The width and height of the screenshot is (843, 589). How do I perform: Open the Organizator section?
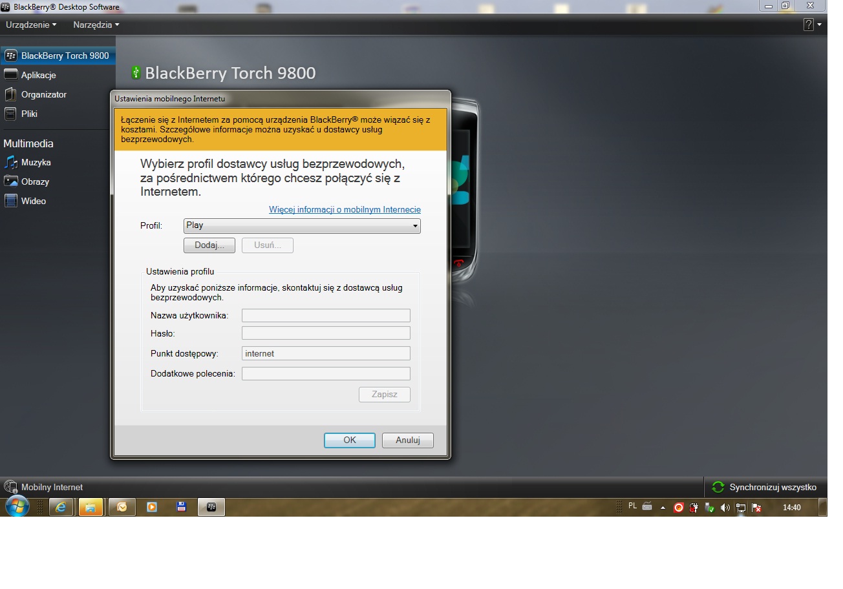(x=45, y=94)
